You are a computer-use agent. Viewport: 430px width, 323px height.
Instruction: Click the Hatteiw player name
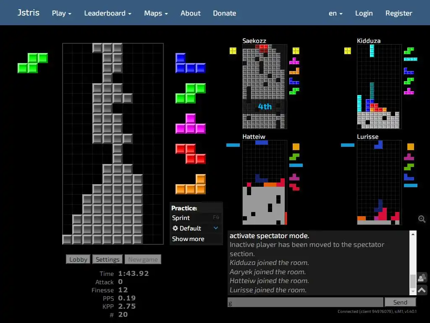(254, 137)
